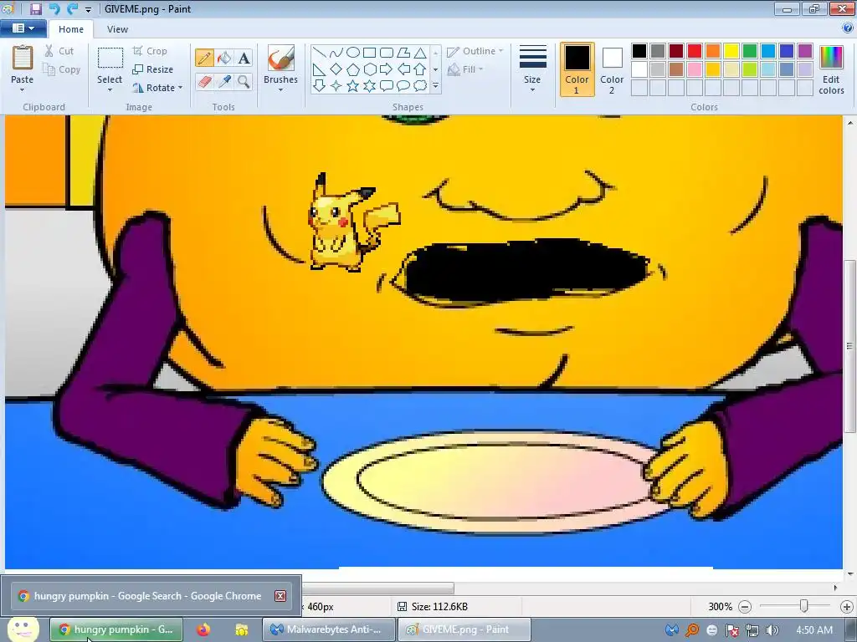The image size is (857, 642).
Task: Click the Cut button
Action: pos(59,51)
